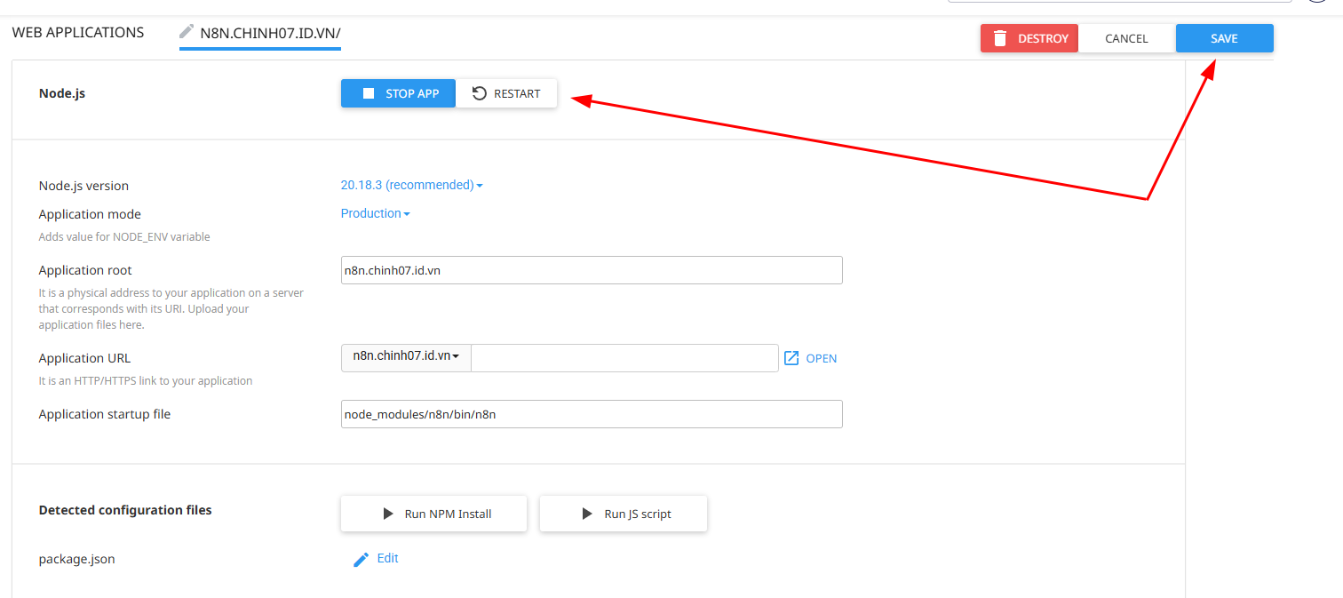The width and height of the screenshot is (1343, 598).
Task: Click the 'It is a physical address' description text
Action: pyautogui.click(x=171, y=309)
